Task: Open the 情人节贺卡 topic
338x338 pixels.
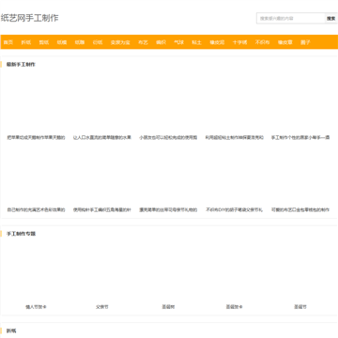Action: 36,307
